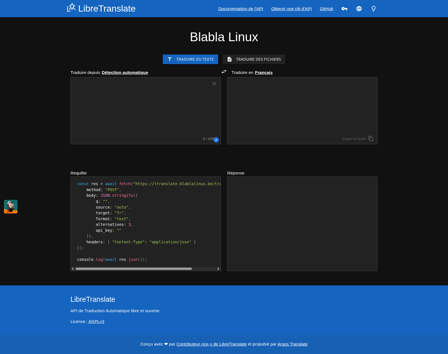This screenshot has width=448, height=354.
Task: Open the AGPLv3 licence link
Action: (96, 322)
